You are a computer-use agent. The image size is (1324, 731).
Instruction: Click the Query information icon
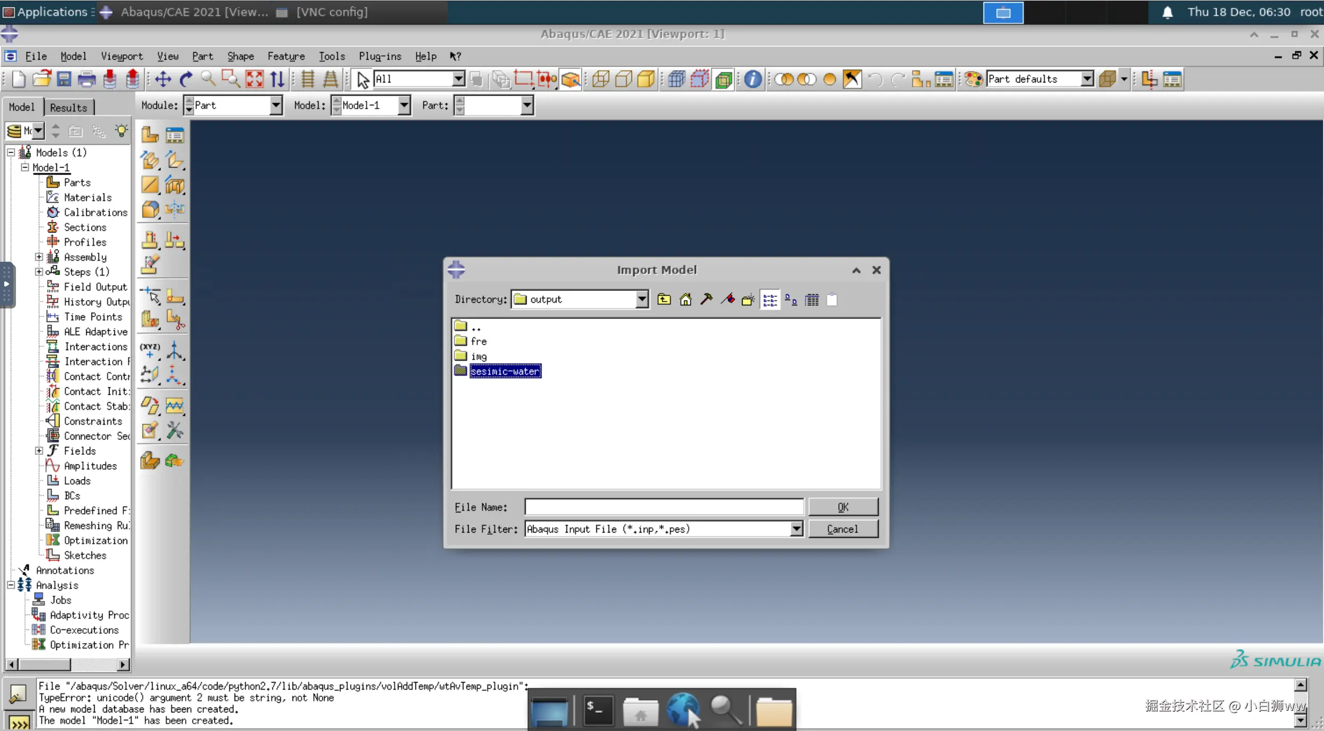coord(752,79)
